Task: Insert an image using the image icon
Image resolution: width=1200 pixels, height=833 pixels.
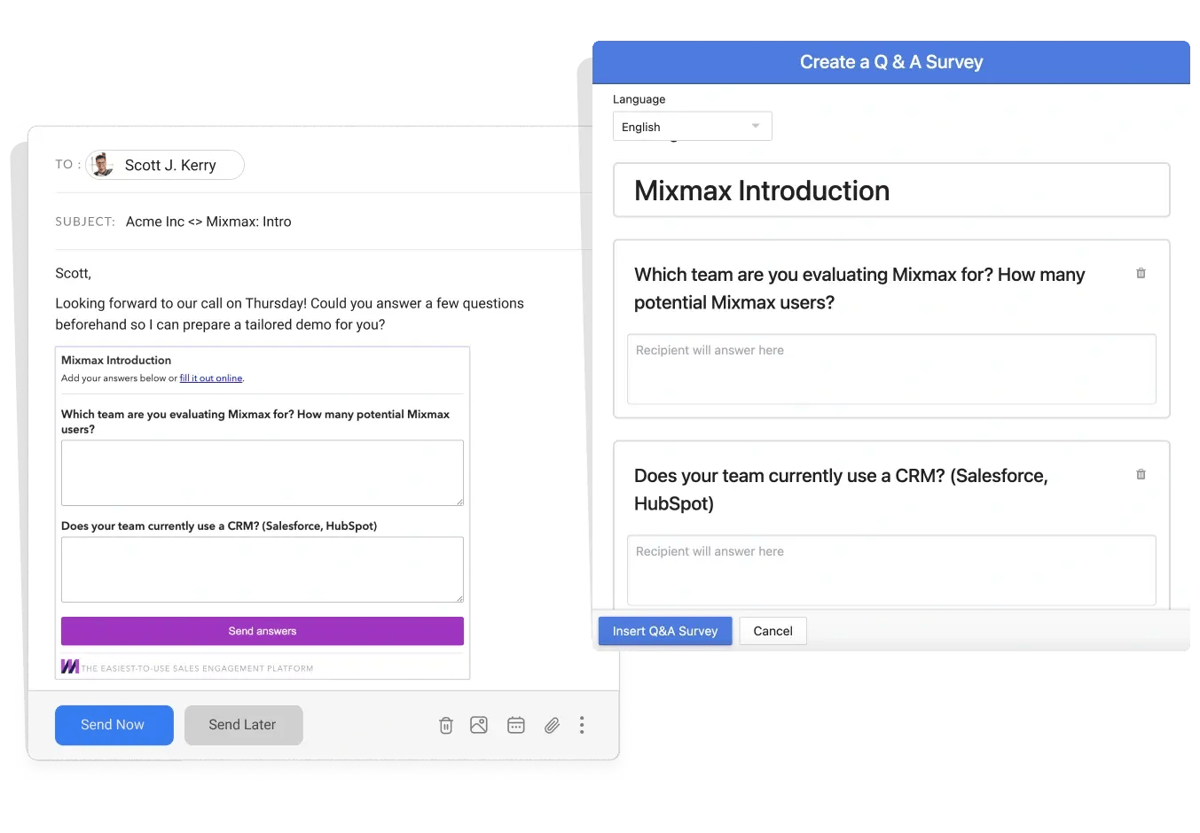Action: click(479, 725)
